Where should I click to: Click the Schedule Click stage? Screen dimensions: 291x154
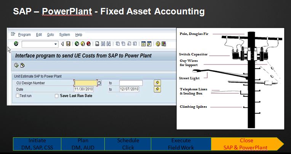click(128, 144)
